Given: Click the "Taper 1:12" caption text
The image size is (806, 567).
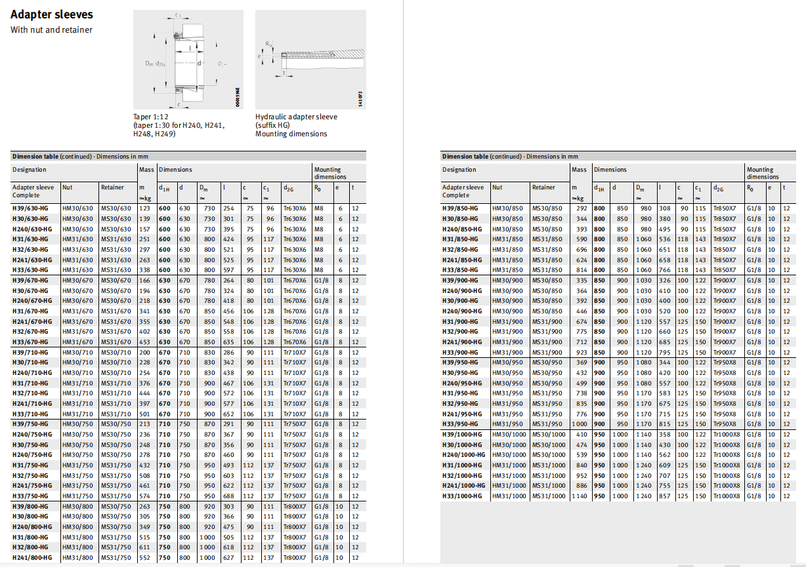Looking at the screenshot, I should [x=152, y=117].
